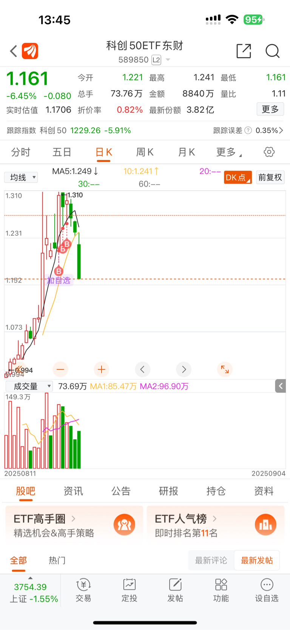
Task: Move chart left with left arrow
Action: (142, 369)
